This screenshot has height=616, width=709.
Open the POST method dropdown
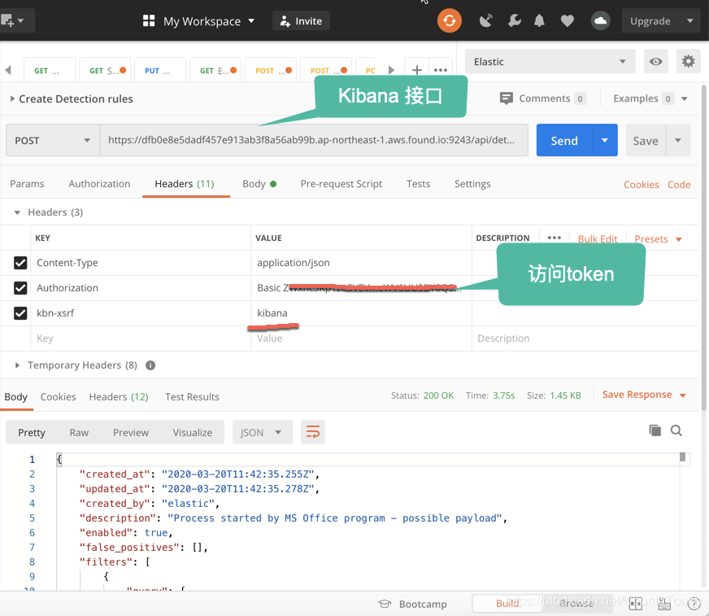(53, 140)
